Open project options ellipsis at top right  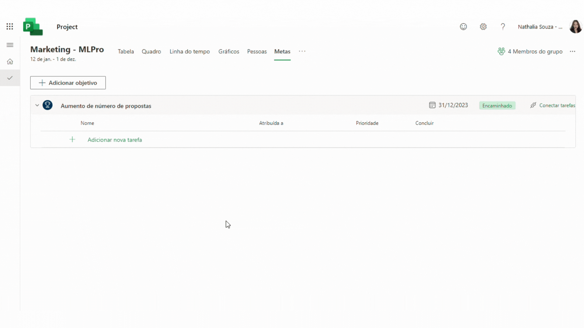click(x=572, y=51)
